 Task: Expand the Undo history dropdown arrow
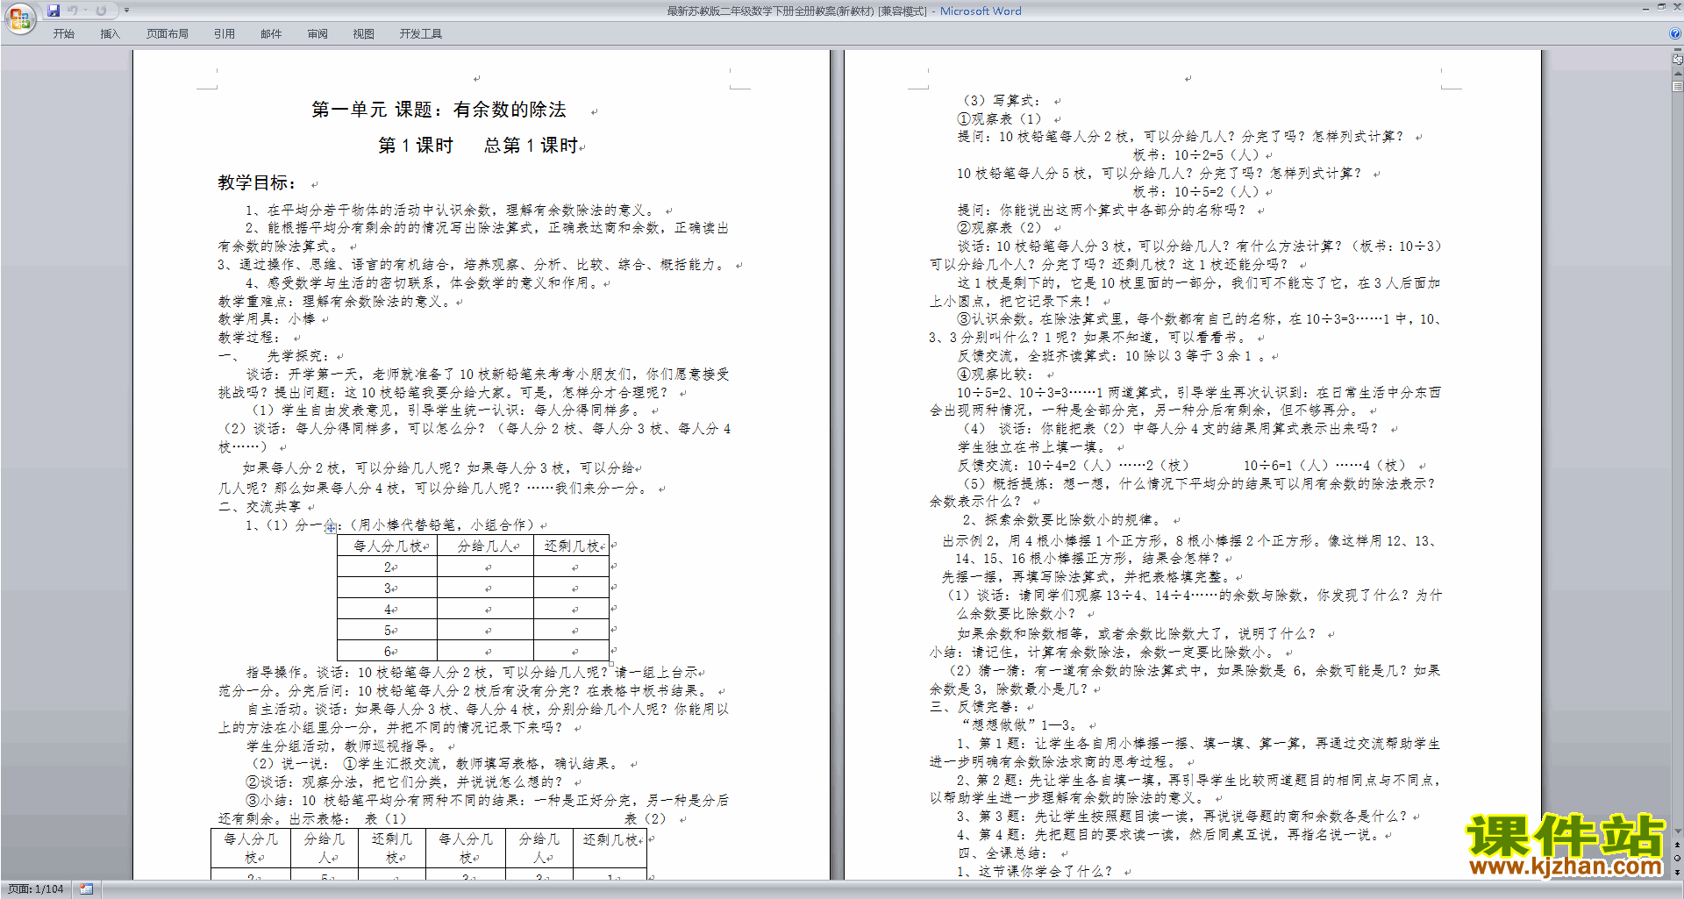[85, 11]
